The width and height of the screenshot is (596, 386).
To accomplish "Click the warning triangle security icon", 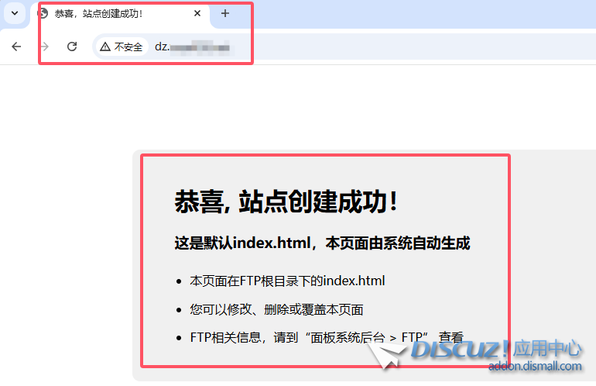I will click(105, 47).
